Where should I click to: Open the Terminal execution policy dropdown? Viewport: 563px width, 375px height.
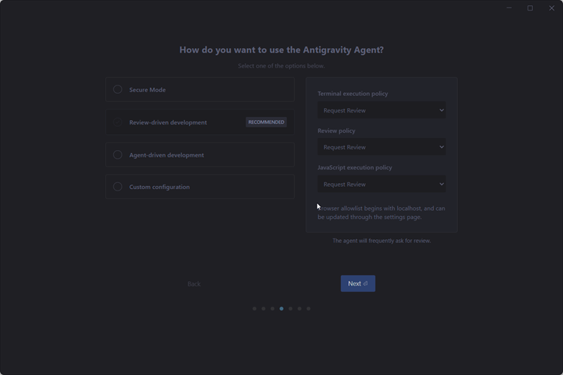coord(381,110)
